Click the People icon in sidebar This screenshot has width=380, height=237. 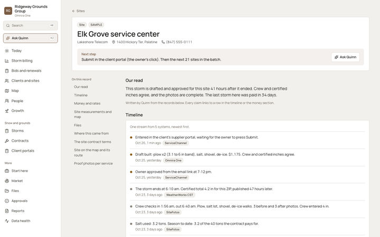(7, 101)
